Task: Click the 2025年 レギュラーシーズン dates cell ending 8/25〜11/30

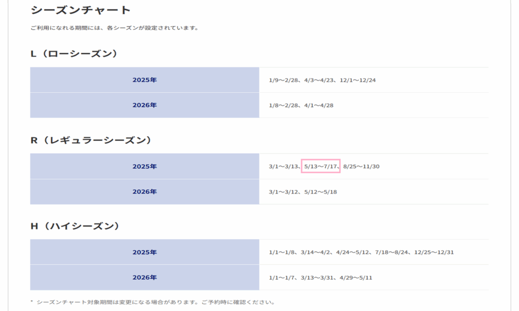Action: click(374, 167)
